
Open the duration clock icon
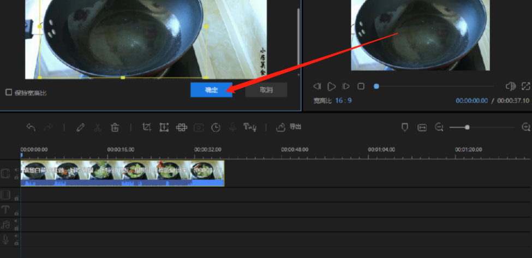pyautogui.click(x=216, y=128)
